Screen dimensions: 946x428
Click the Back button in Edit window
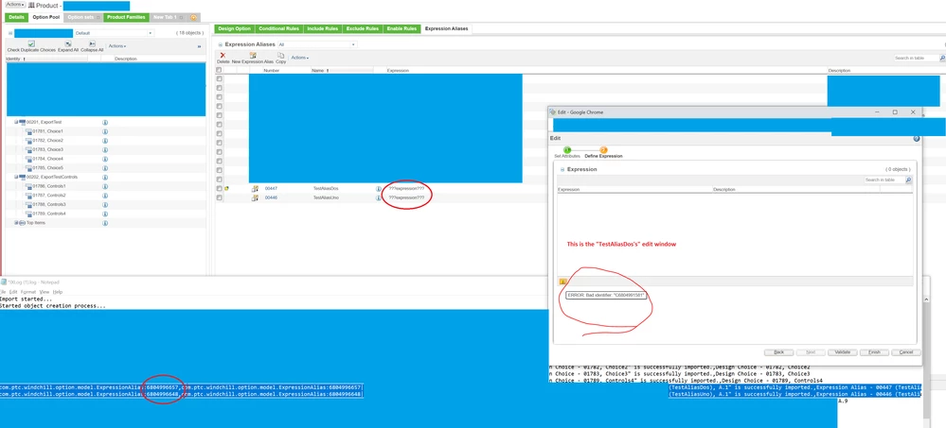tap(779, 352)
